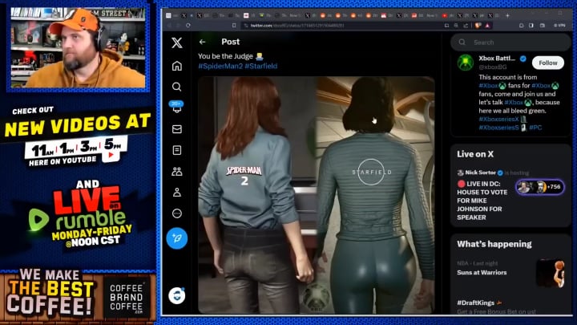Click the #SpiderMan2 hashtag link
Viewport: 577px width, 325px height.
point(220,67)
